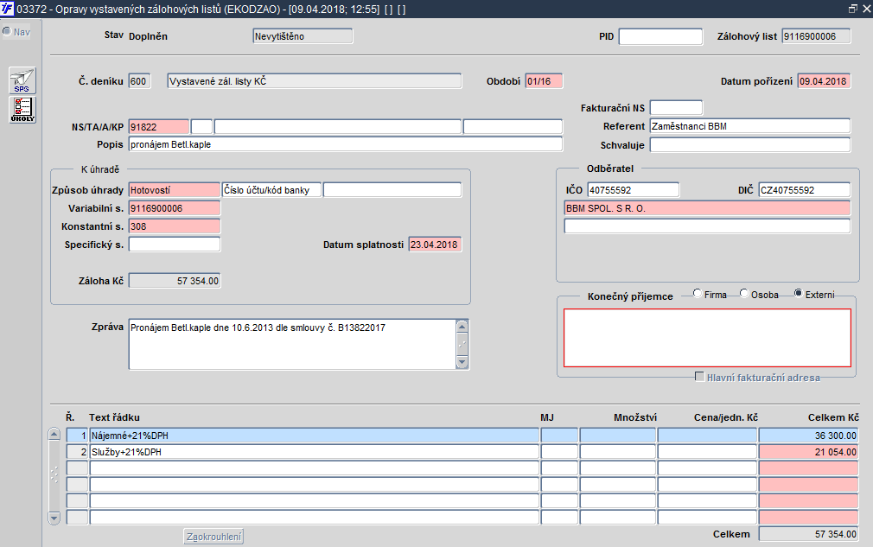Click the Fakturační NS field
The image size is (873, 547).
coord(677,107)
